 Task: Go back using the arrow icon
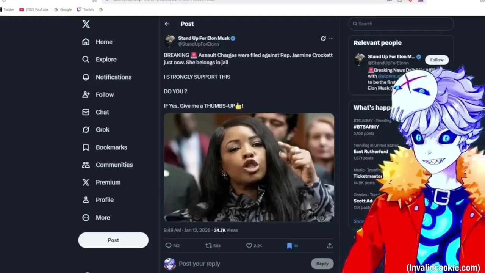pos(167,24)
